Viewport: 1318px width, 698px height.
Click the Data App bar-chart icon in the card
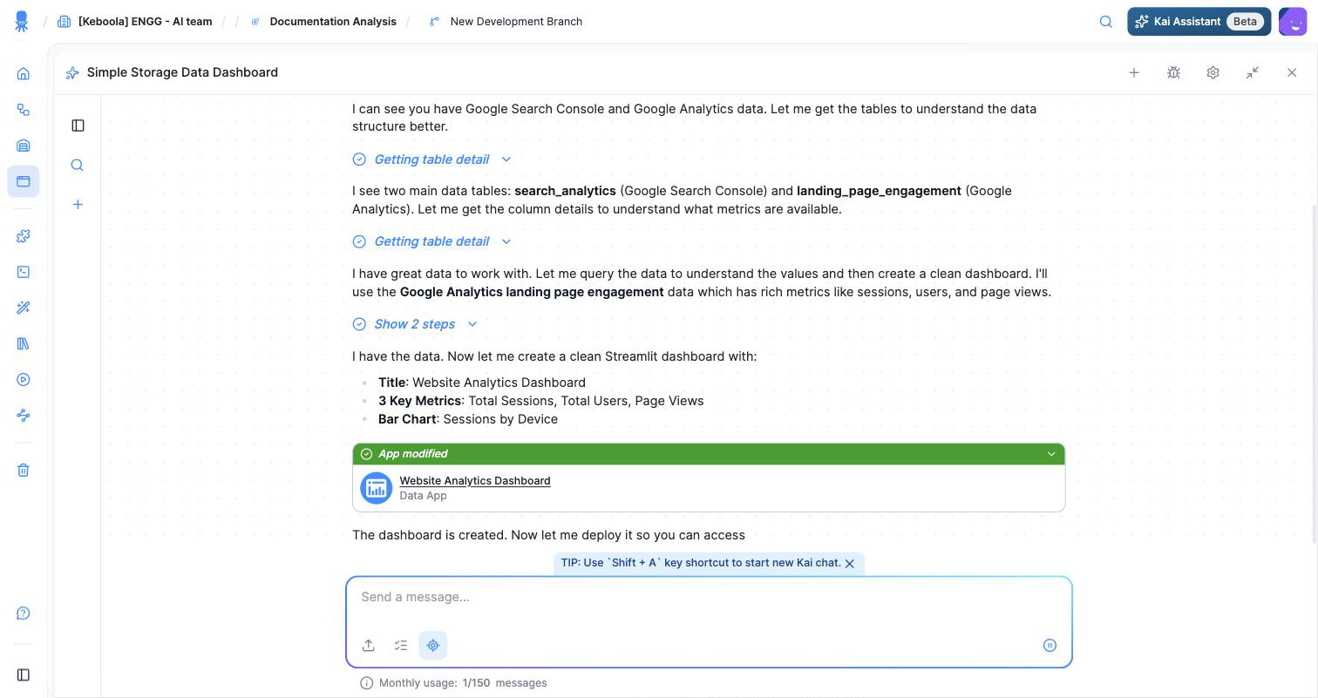377,488
